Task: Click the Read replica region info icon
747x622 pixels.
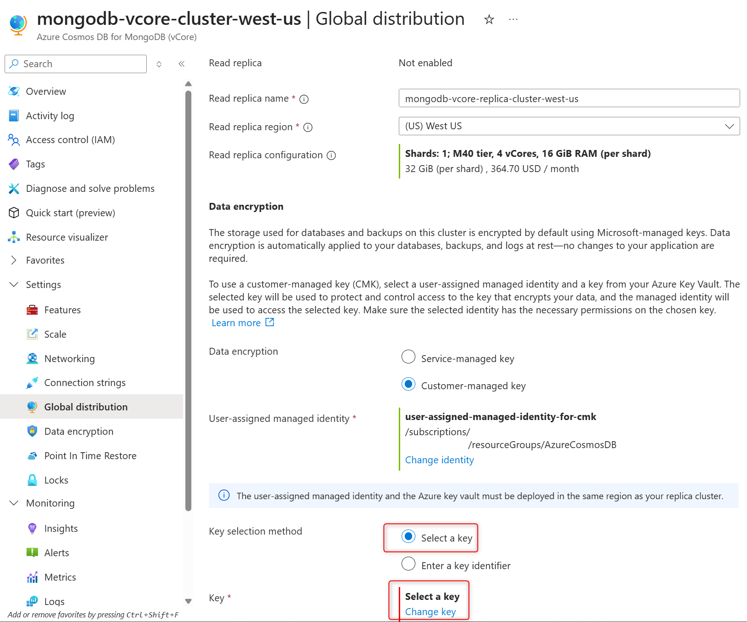Action: [308, 127]
